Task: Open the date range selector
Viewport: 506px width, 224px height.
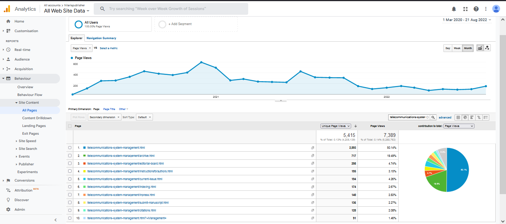Action: coord(467,20)
